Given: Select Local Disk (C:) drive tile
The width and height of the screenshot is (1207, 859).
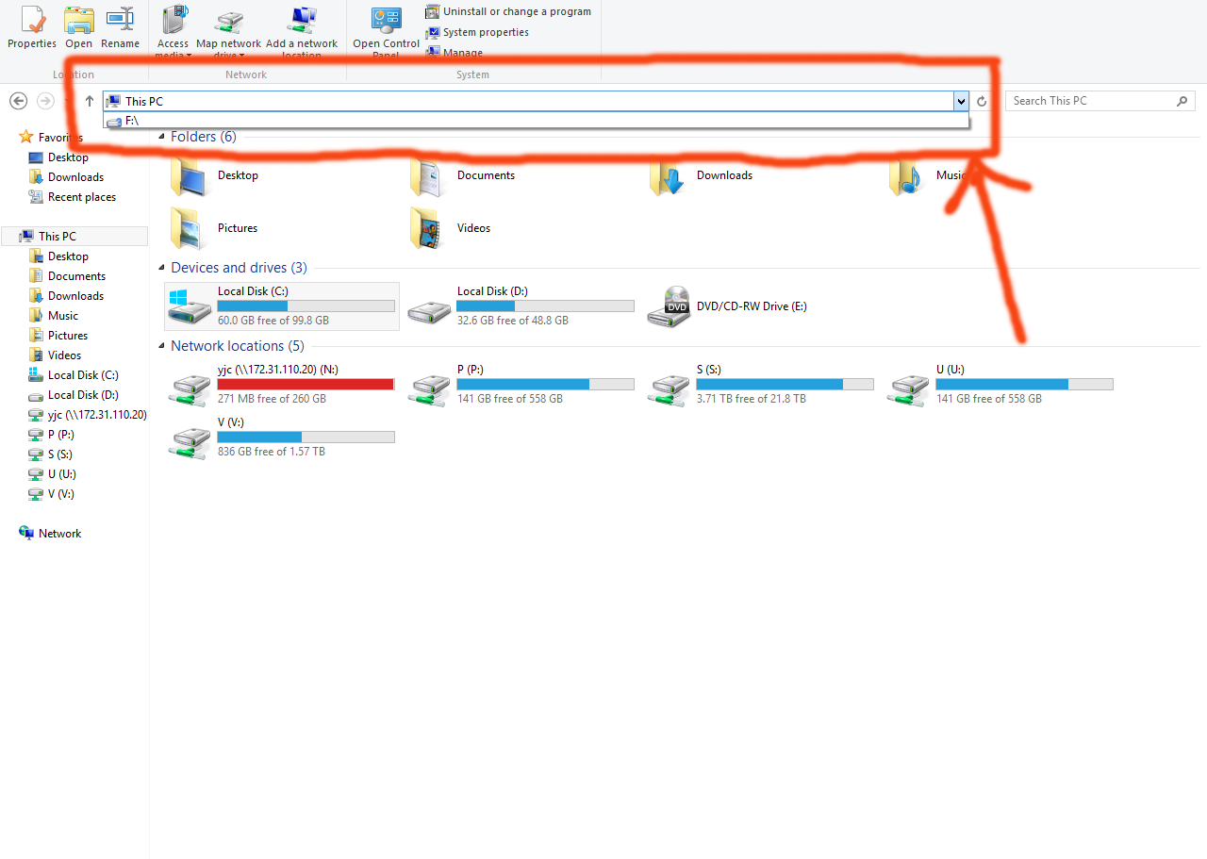Looking at the screenshot, I should 282,306.
